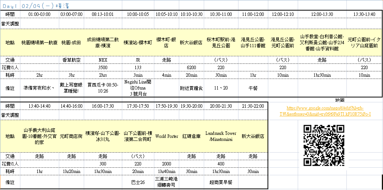
Task: Click the 附近買糧食 note cell
Action: pos(192,88)
